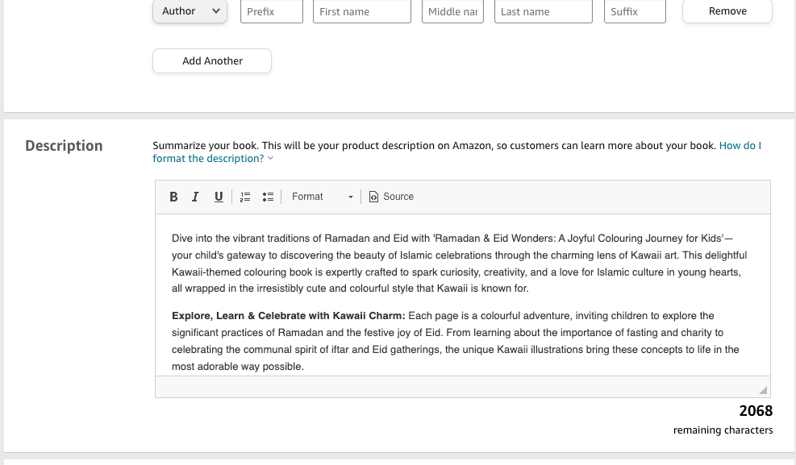Open 'How do I format the description?' link
Screen dimensions: 796x465
[457, 152]
